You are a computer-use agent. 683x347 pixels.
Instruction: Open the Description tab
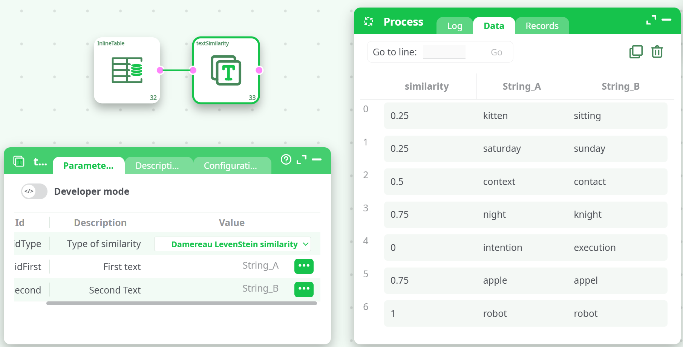coord(157,166)
